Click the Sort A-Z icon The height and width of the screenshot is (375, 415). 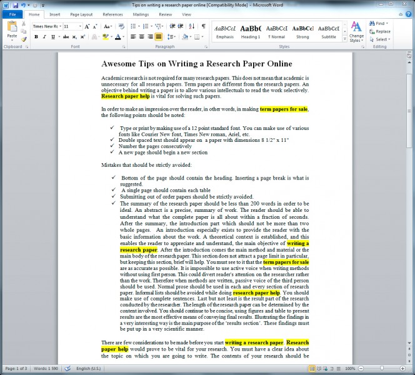[192, 26]
